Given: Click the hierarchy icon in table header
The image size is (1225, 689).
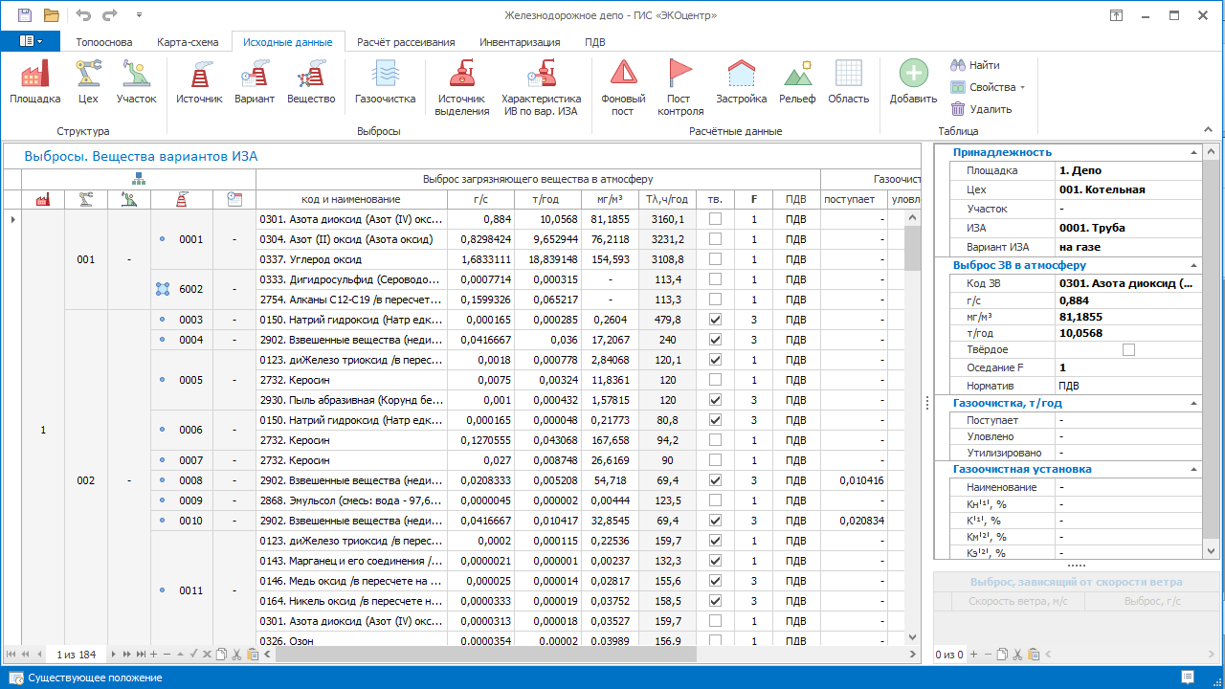Looking at the screenshot, I should 139,178.
